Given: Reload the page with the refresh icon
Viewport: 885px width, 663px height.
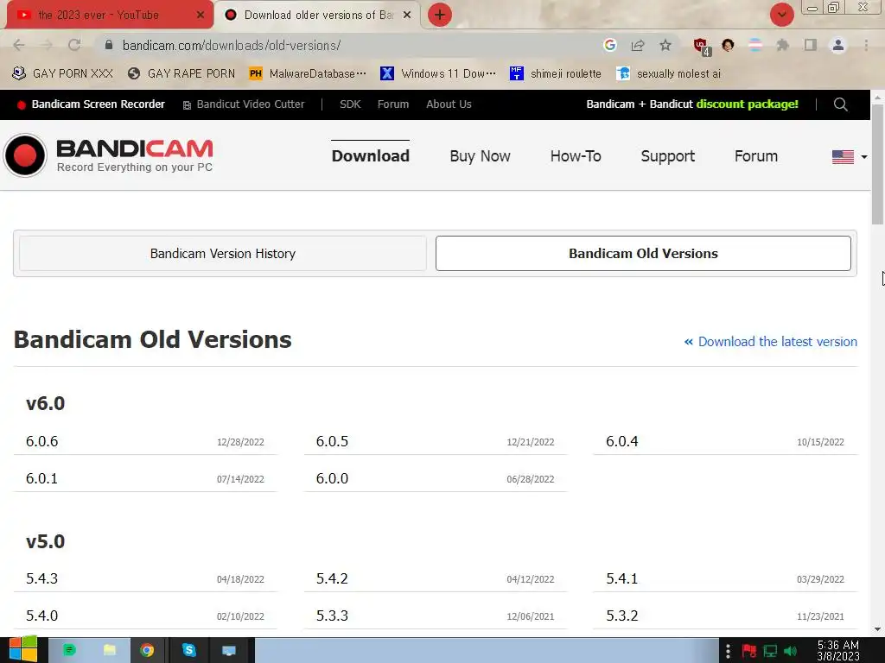Looking at the screenshot, I should [x=74, y=45].
